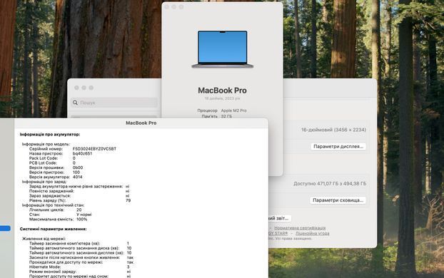Click charge level value 79

(128, 200)
